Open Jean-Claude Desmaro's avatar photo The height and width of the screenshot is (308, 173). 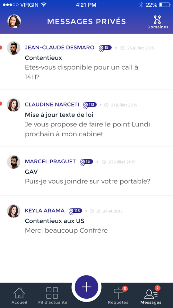click(14, 48)
